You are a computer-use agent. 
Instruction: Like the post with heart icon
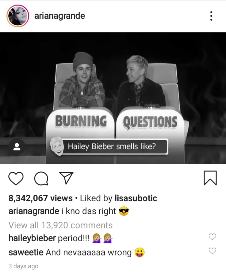pos(16,178)
